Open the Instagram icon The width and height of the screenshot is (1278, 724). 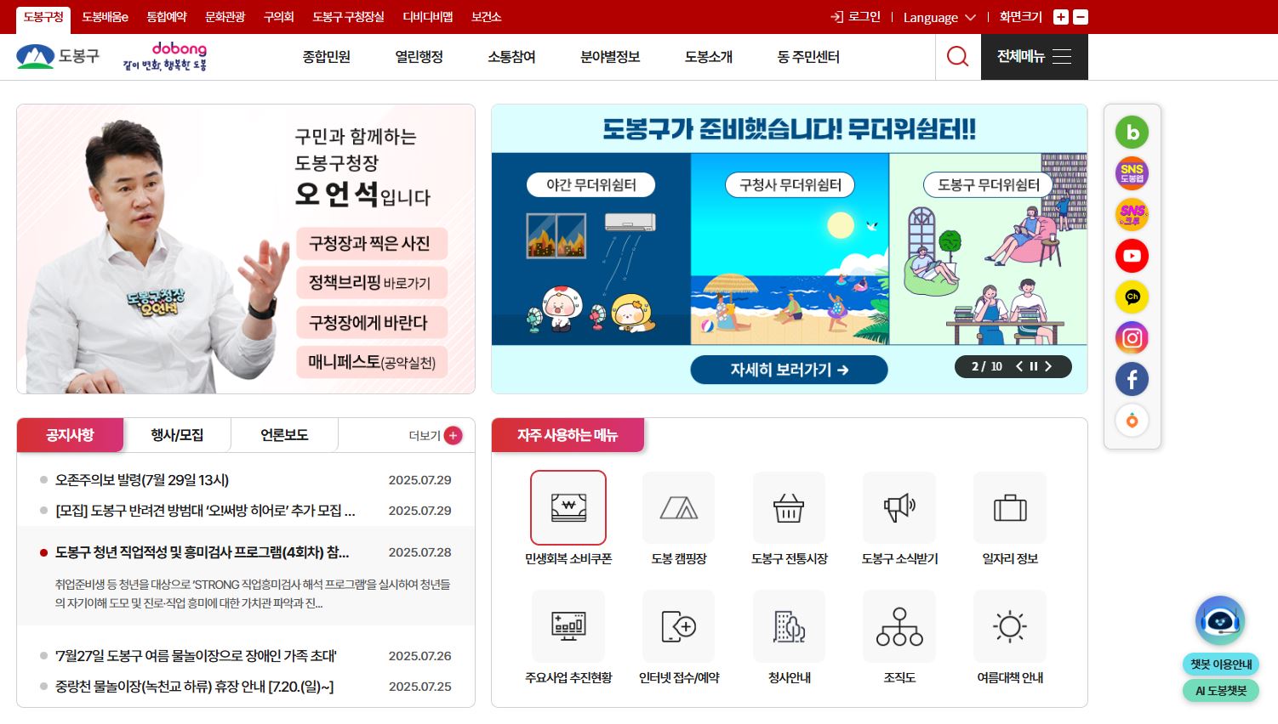tap(1132, 338)
